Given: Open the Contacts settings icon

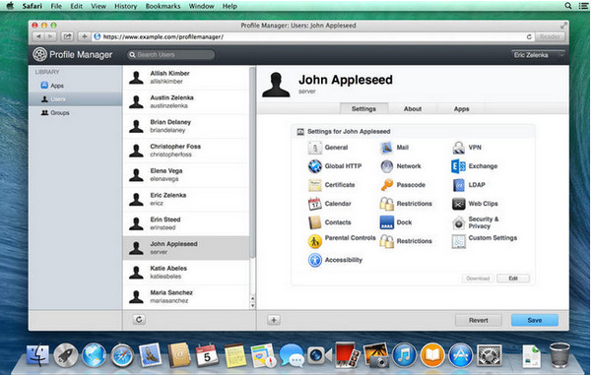Looking at the screenshot, I should click(x=315, y=222).
